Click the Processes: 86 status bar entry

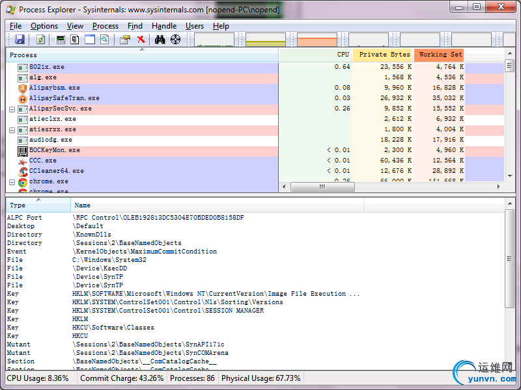point(192,378)
